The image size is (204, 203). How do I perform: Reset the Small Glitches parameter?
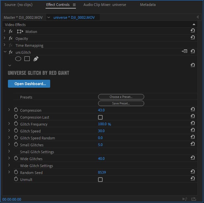click(x=192, y=144)
